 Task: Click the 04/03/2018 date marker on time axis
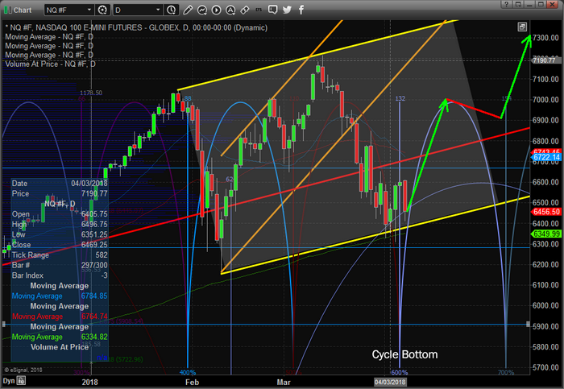(390, 382)
